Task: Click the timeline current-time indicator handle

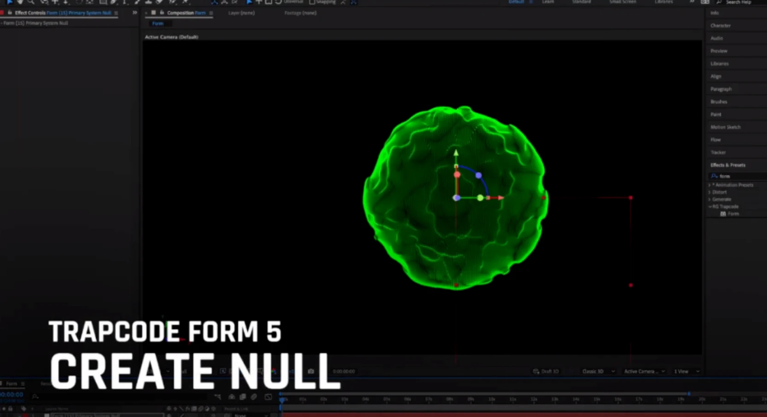Action: (282, 400)
